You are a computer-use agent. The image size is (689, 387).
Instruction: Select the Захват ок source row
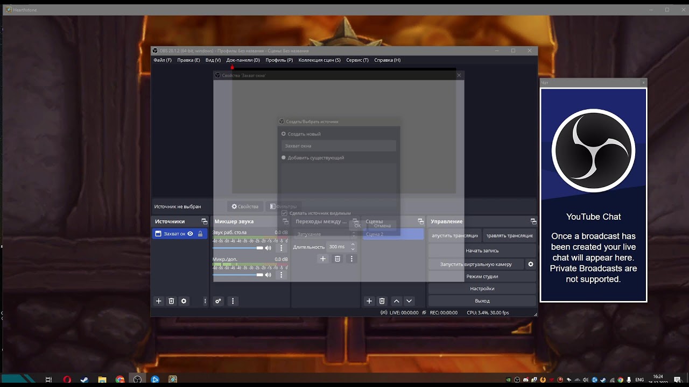180,234
